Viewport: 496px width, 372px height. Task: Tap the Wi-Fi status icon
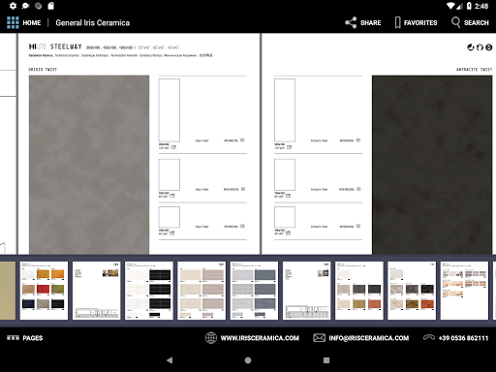(x=450, y=6)
